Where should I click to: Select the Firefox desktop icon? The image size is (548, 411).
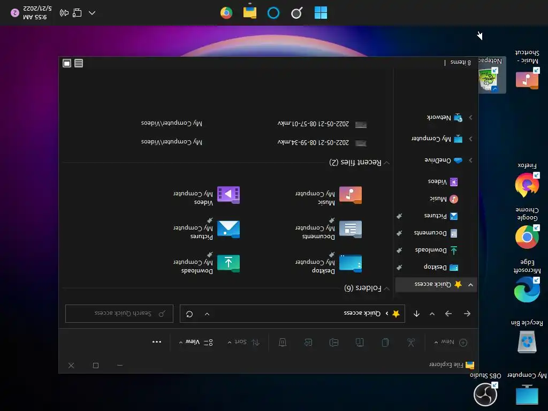527,180
